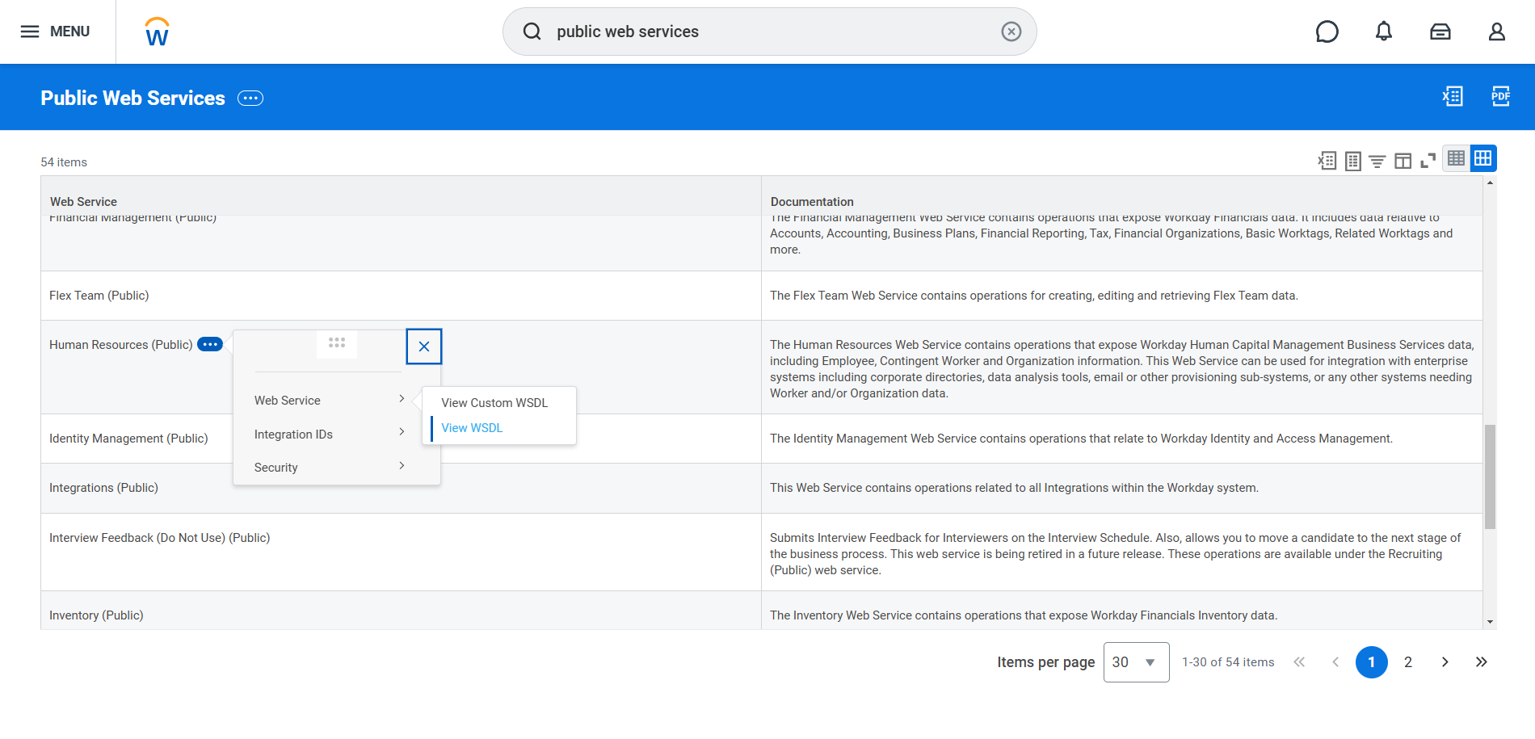This screenshot has height=739, width=1535.
Task: Grab the popup drag handle dots
Action: (x=337, y=342)
